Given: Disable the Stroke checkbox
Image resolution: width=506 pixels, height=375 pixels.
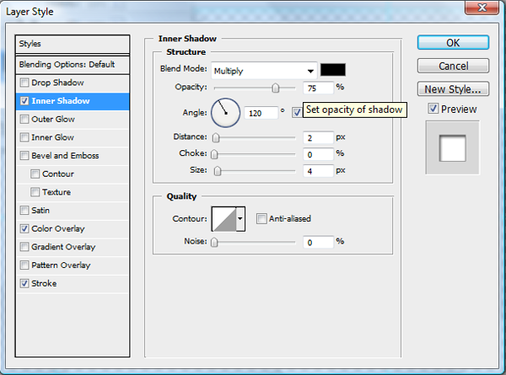Looking at the screenshot, I should coord(24,283).
